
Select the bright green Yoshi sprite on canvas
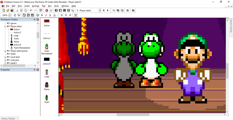point(152,59)
